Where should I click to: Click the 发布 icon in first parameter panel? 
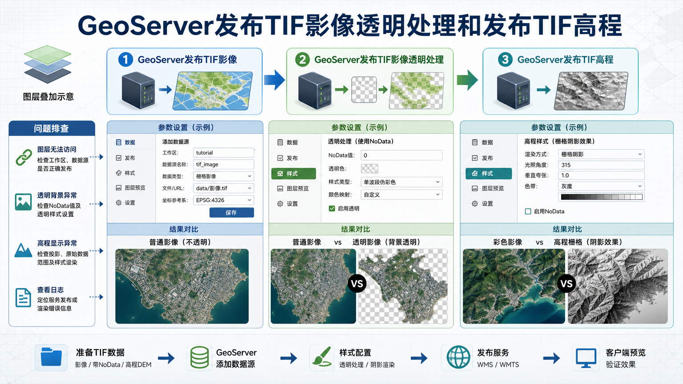coord(119,158)
